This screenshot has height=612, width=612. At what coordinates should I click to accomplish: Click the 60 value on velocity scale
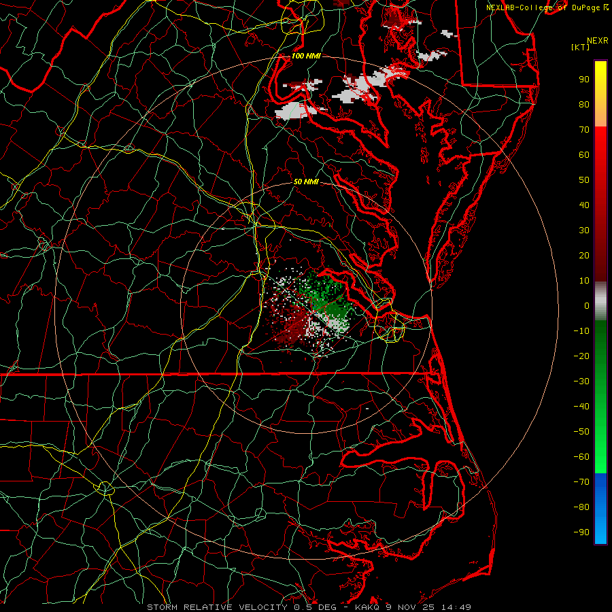pos(584,154)
